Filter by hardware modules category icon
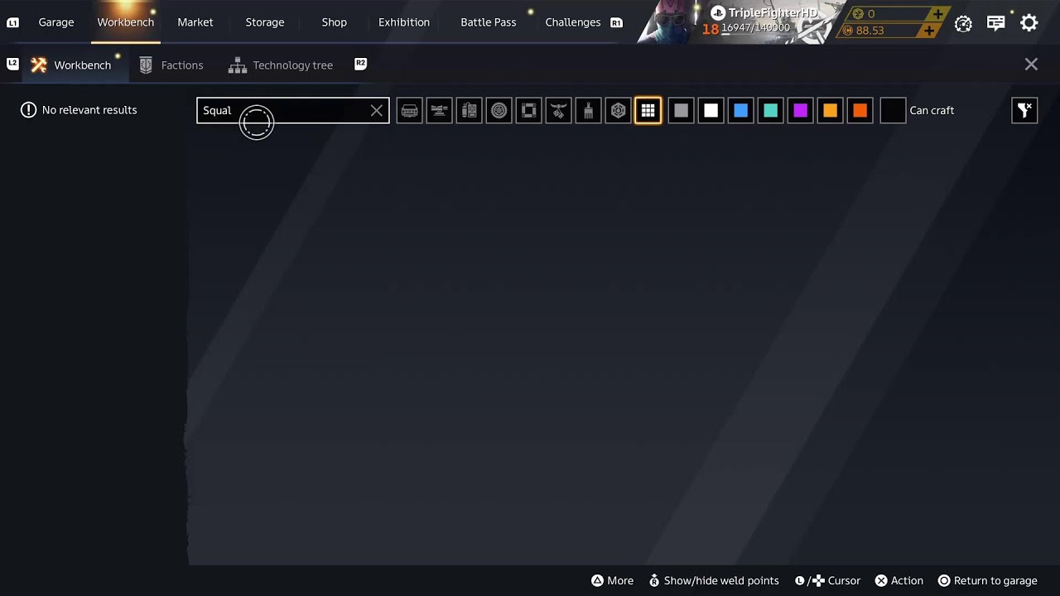This screenshot has height=596, width=1060. tap(469, 110)
